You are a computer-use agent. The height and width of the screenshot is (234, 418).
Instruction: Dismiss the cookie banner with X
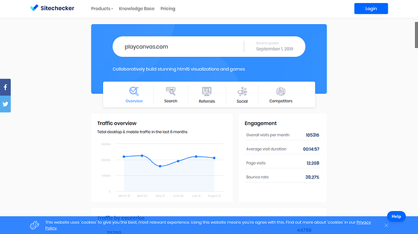click(386, 225)
